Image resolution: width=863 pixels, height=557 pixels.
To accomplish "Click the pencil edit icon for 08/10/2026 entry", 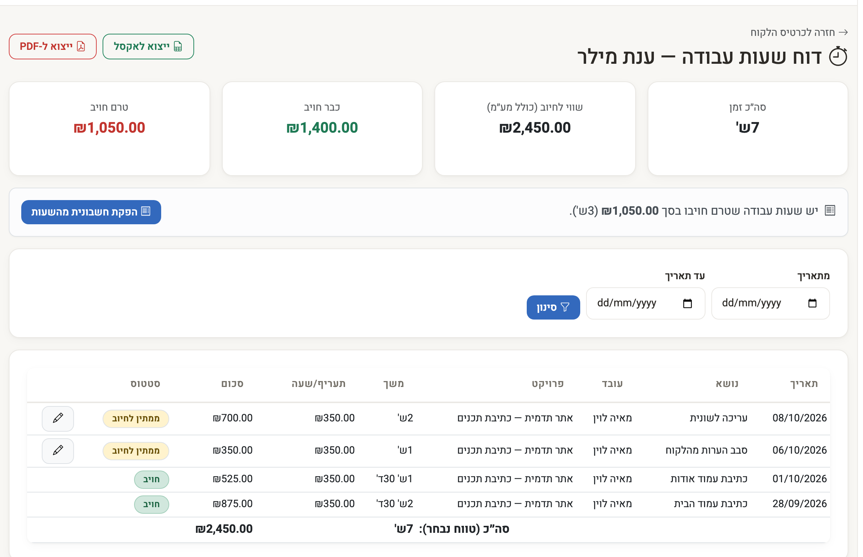I will [58, 418].
